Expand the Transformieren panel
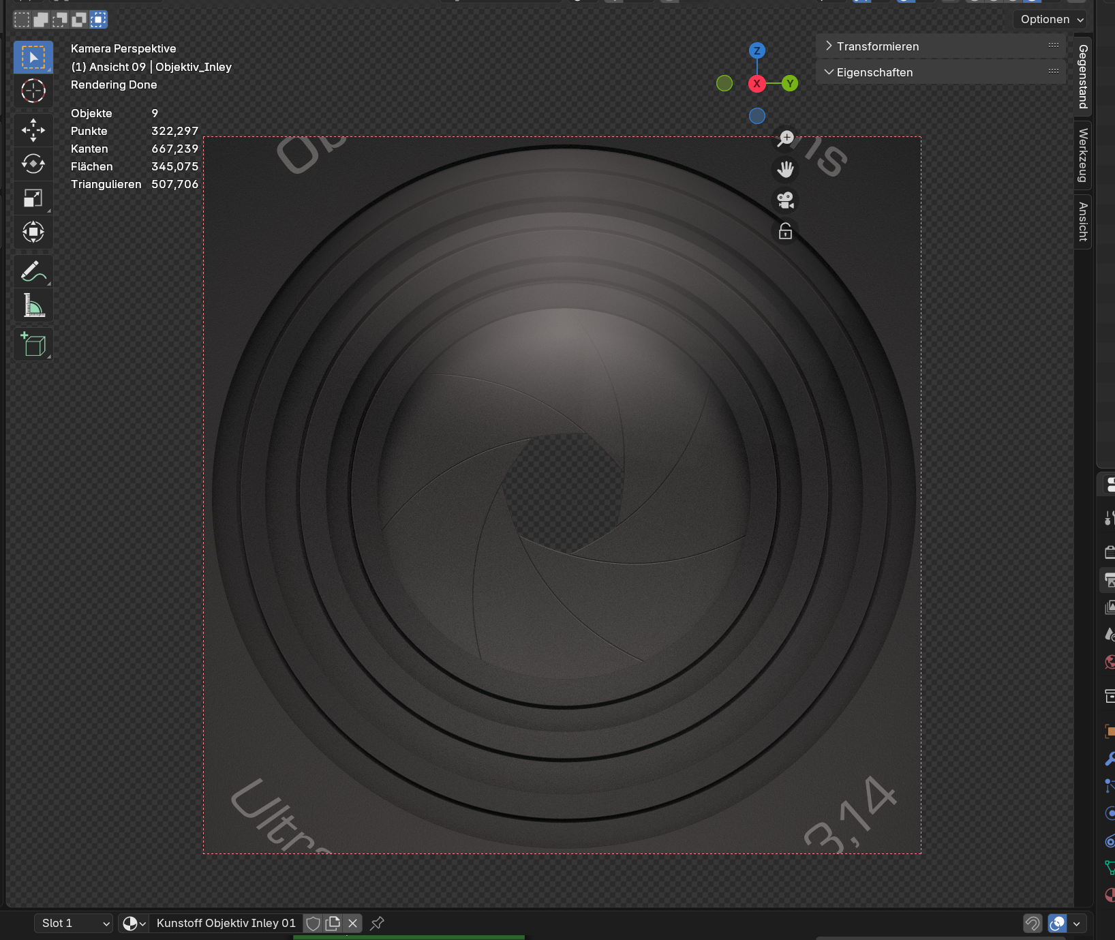 pyautogui.click(x=878, y=46)
